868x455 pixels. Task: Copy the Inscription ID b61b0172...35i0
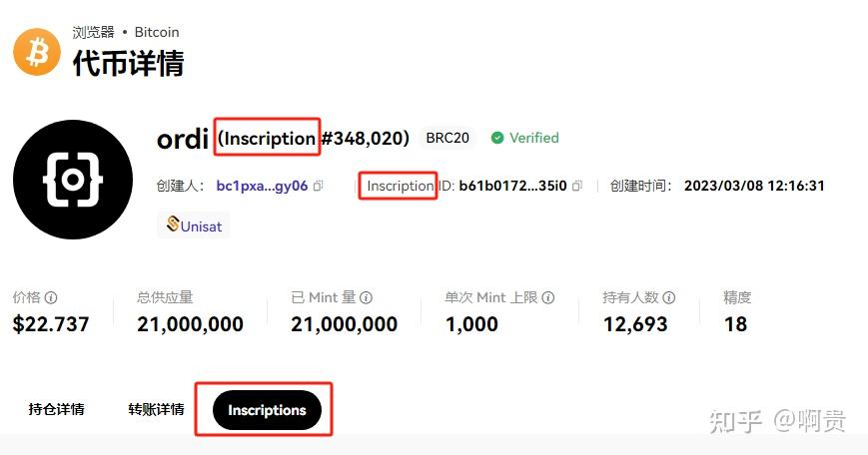[x=577, y=186]
